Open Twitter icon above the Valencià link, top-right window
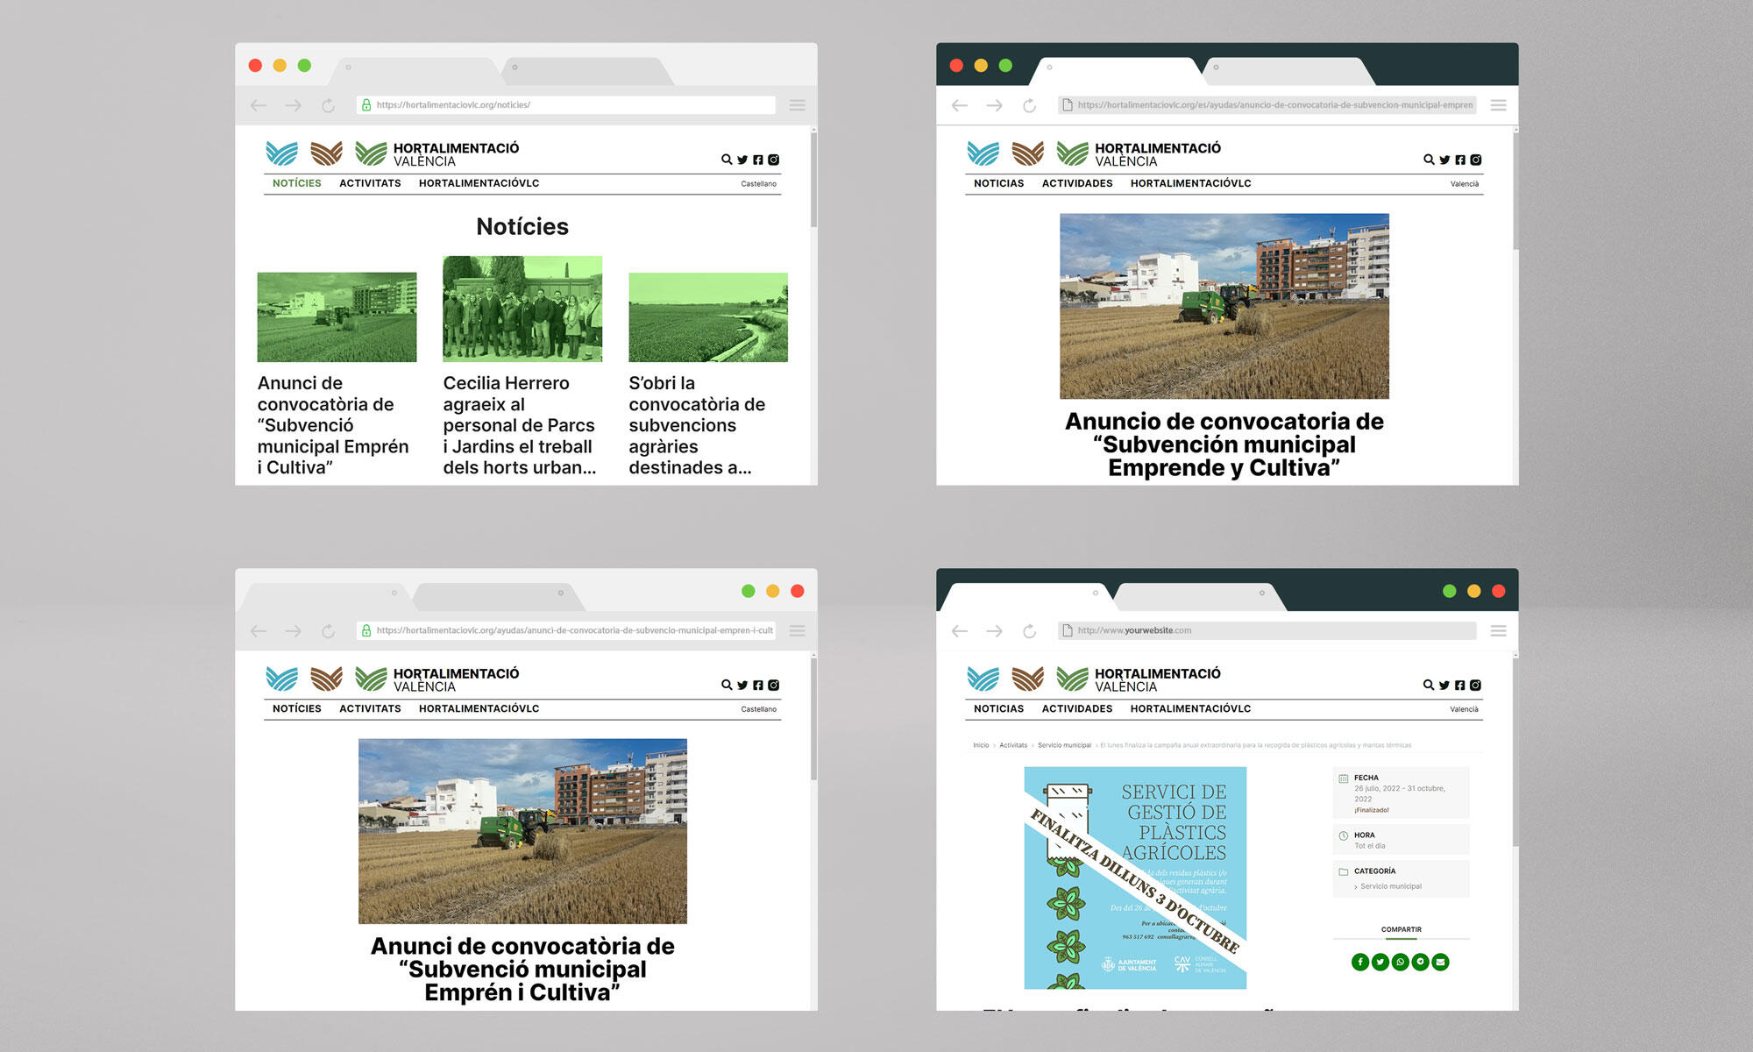1753x1052 pixels. pyautogui.click(x=1444, y=160)
